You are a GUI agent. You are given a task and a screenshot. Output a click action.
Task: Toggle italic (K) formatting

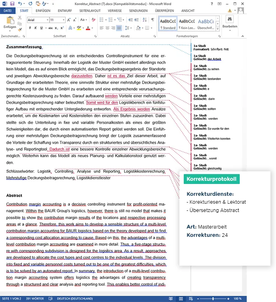[35, 28]
